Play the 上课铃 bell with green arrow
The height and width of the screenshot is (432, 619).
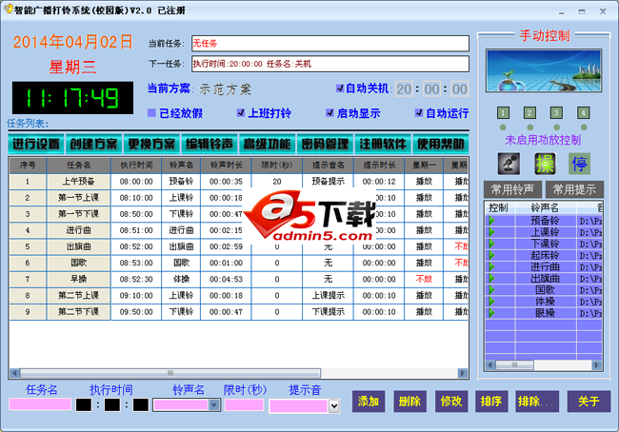coord(492,232)
